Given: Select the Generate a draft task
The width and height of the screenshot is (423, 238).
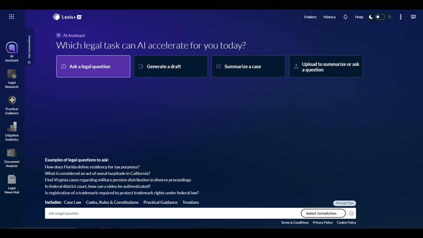Looking at the screenshot, I should 171,66.
